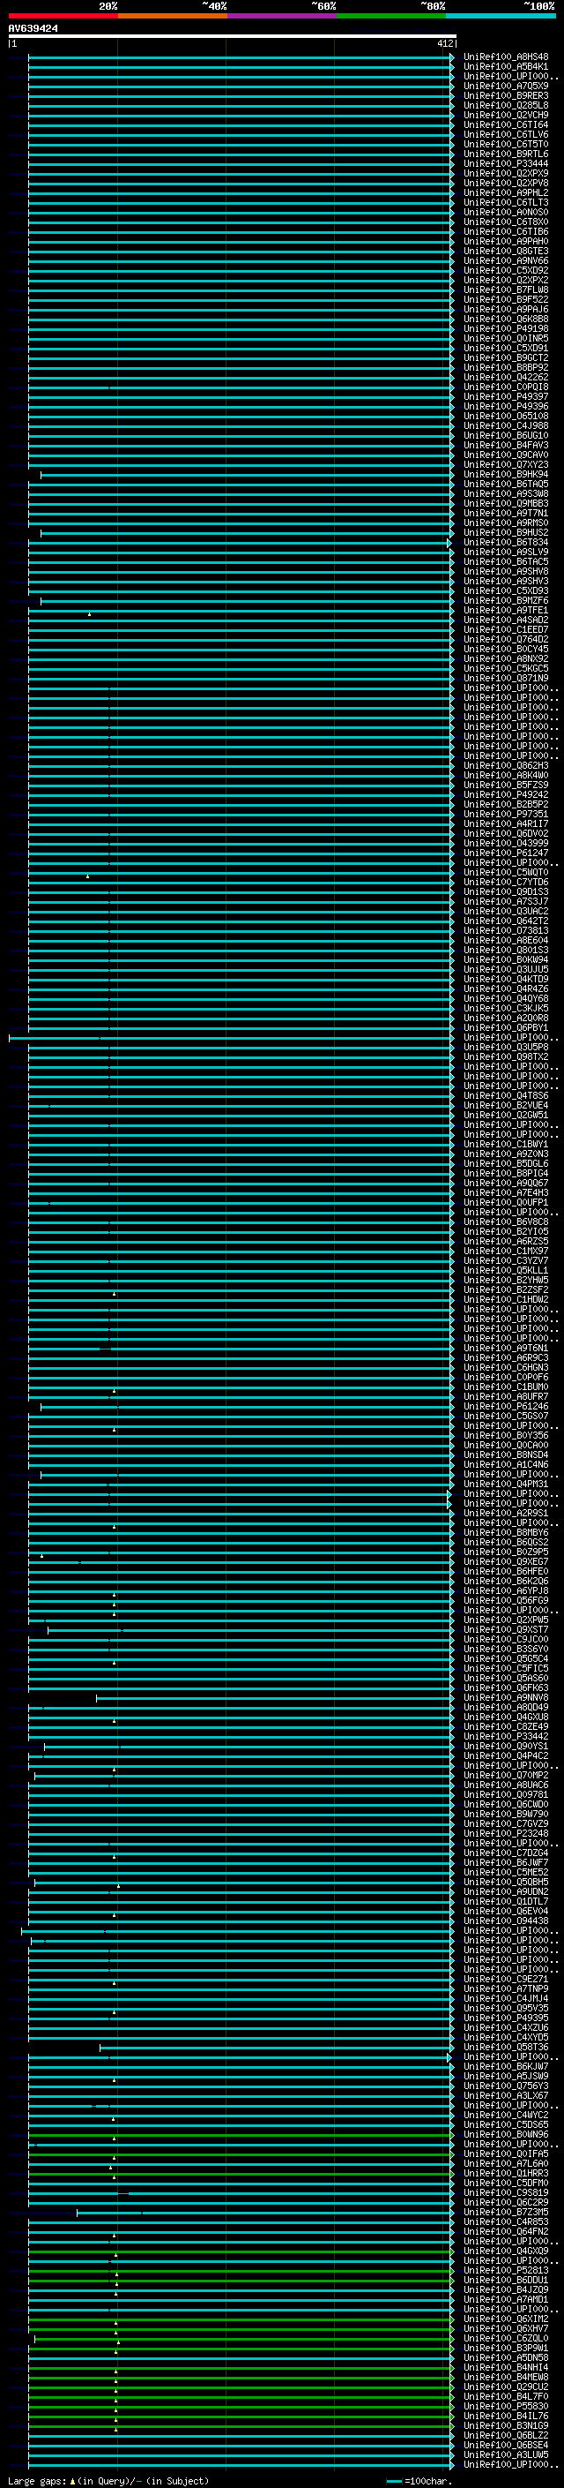Select the UniRef100_A7E4H3 label
The width and height of the screenshot is (564, 2488).
tap(506, 1193)
